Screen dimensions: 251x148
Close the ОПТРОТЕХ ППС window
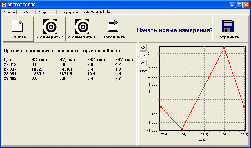[246, 5]
